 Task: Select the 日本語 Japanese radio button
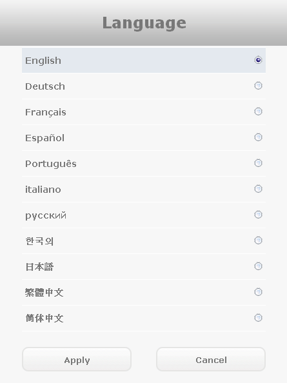tap(258, 266)
